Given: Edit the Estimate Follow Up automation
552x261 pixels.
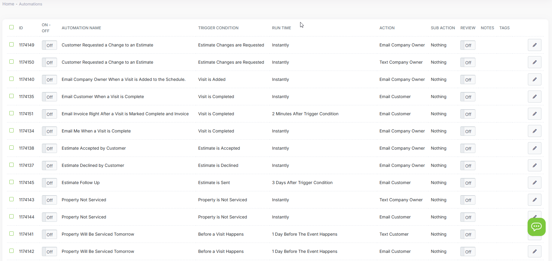Looking at the screenshot, I should (x=534, y=183).
